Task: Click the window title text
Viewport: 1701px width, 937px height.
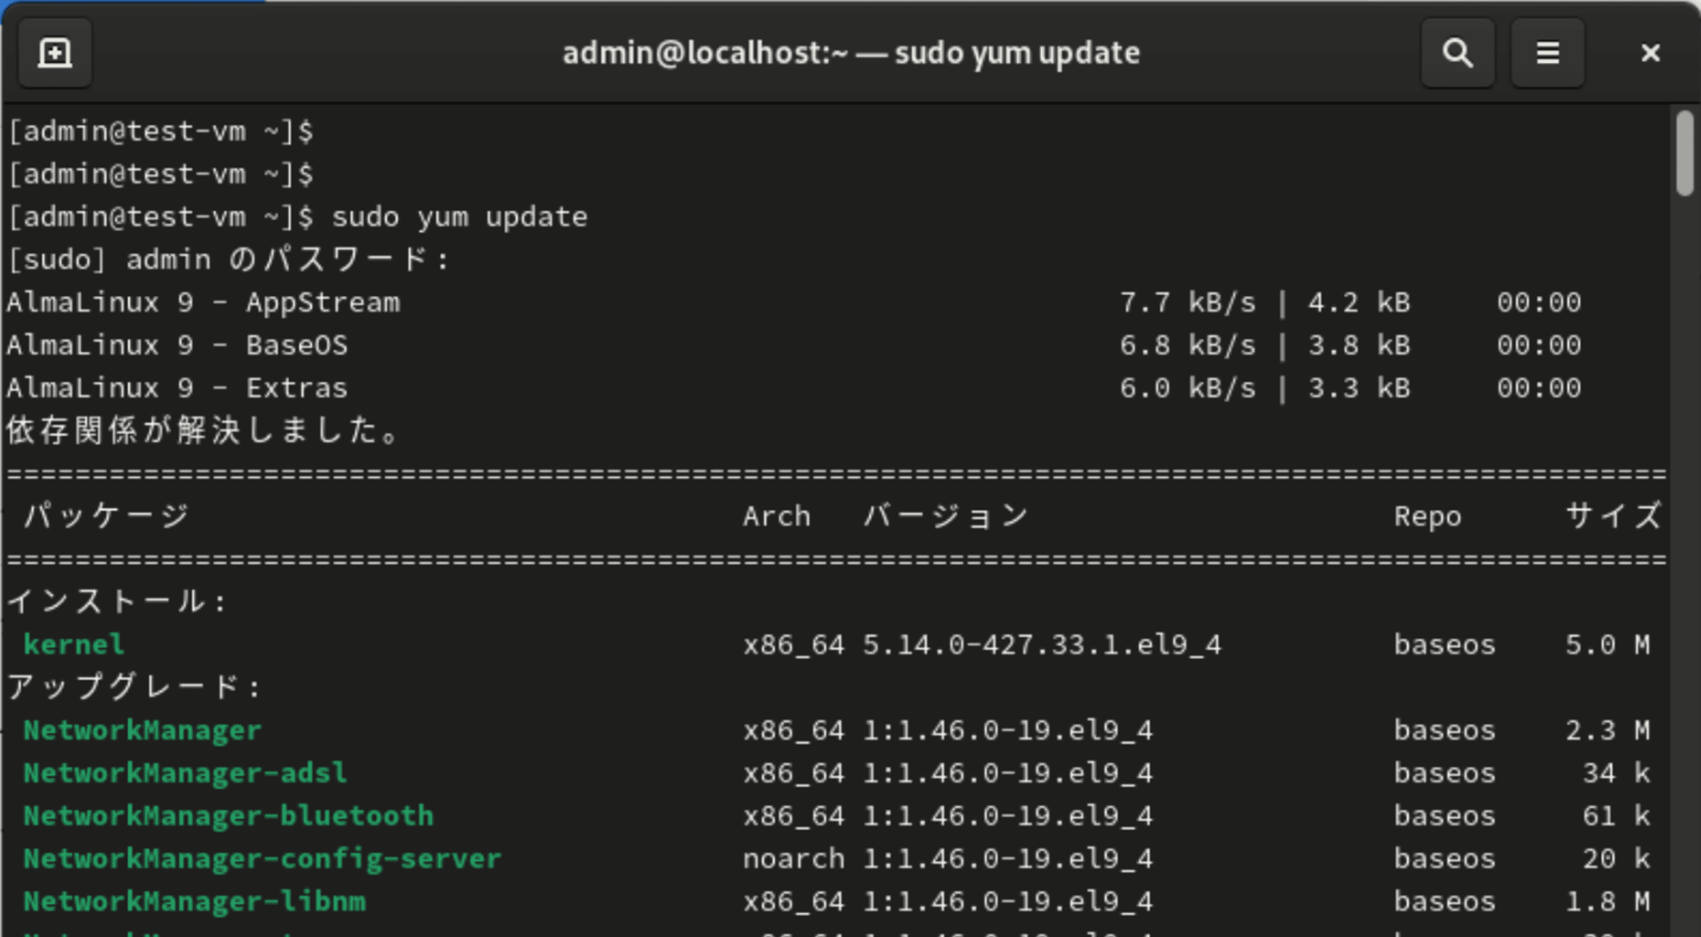Action: coord(850,53)
